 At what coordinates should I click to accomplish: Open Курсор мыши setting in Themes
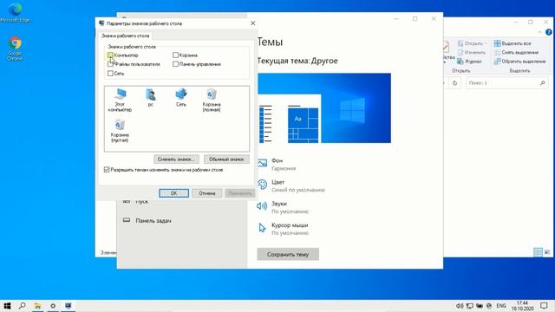coord(284,229)
